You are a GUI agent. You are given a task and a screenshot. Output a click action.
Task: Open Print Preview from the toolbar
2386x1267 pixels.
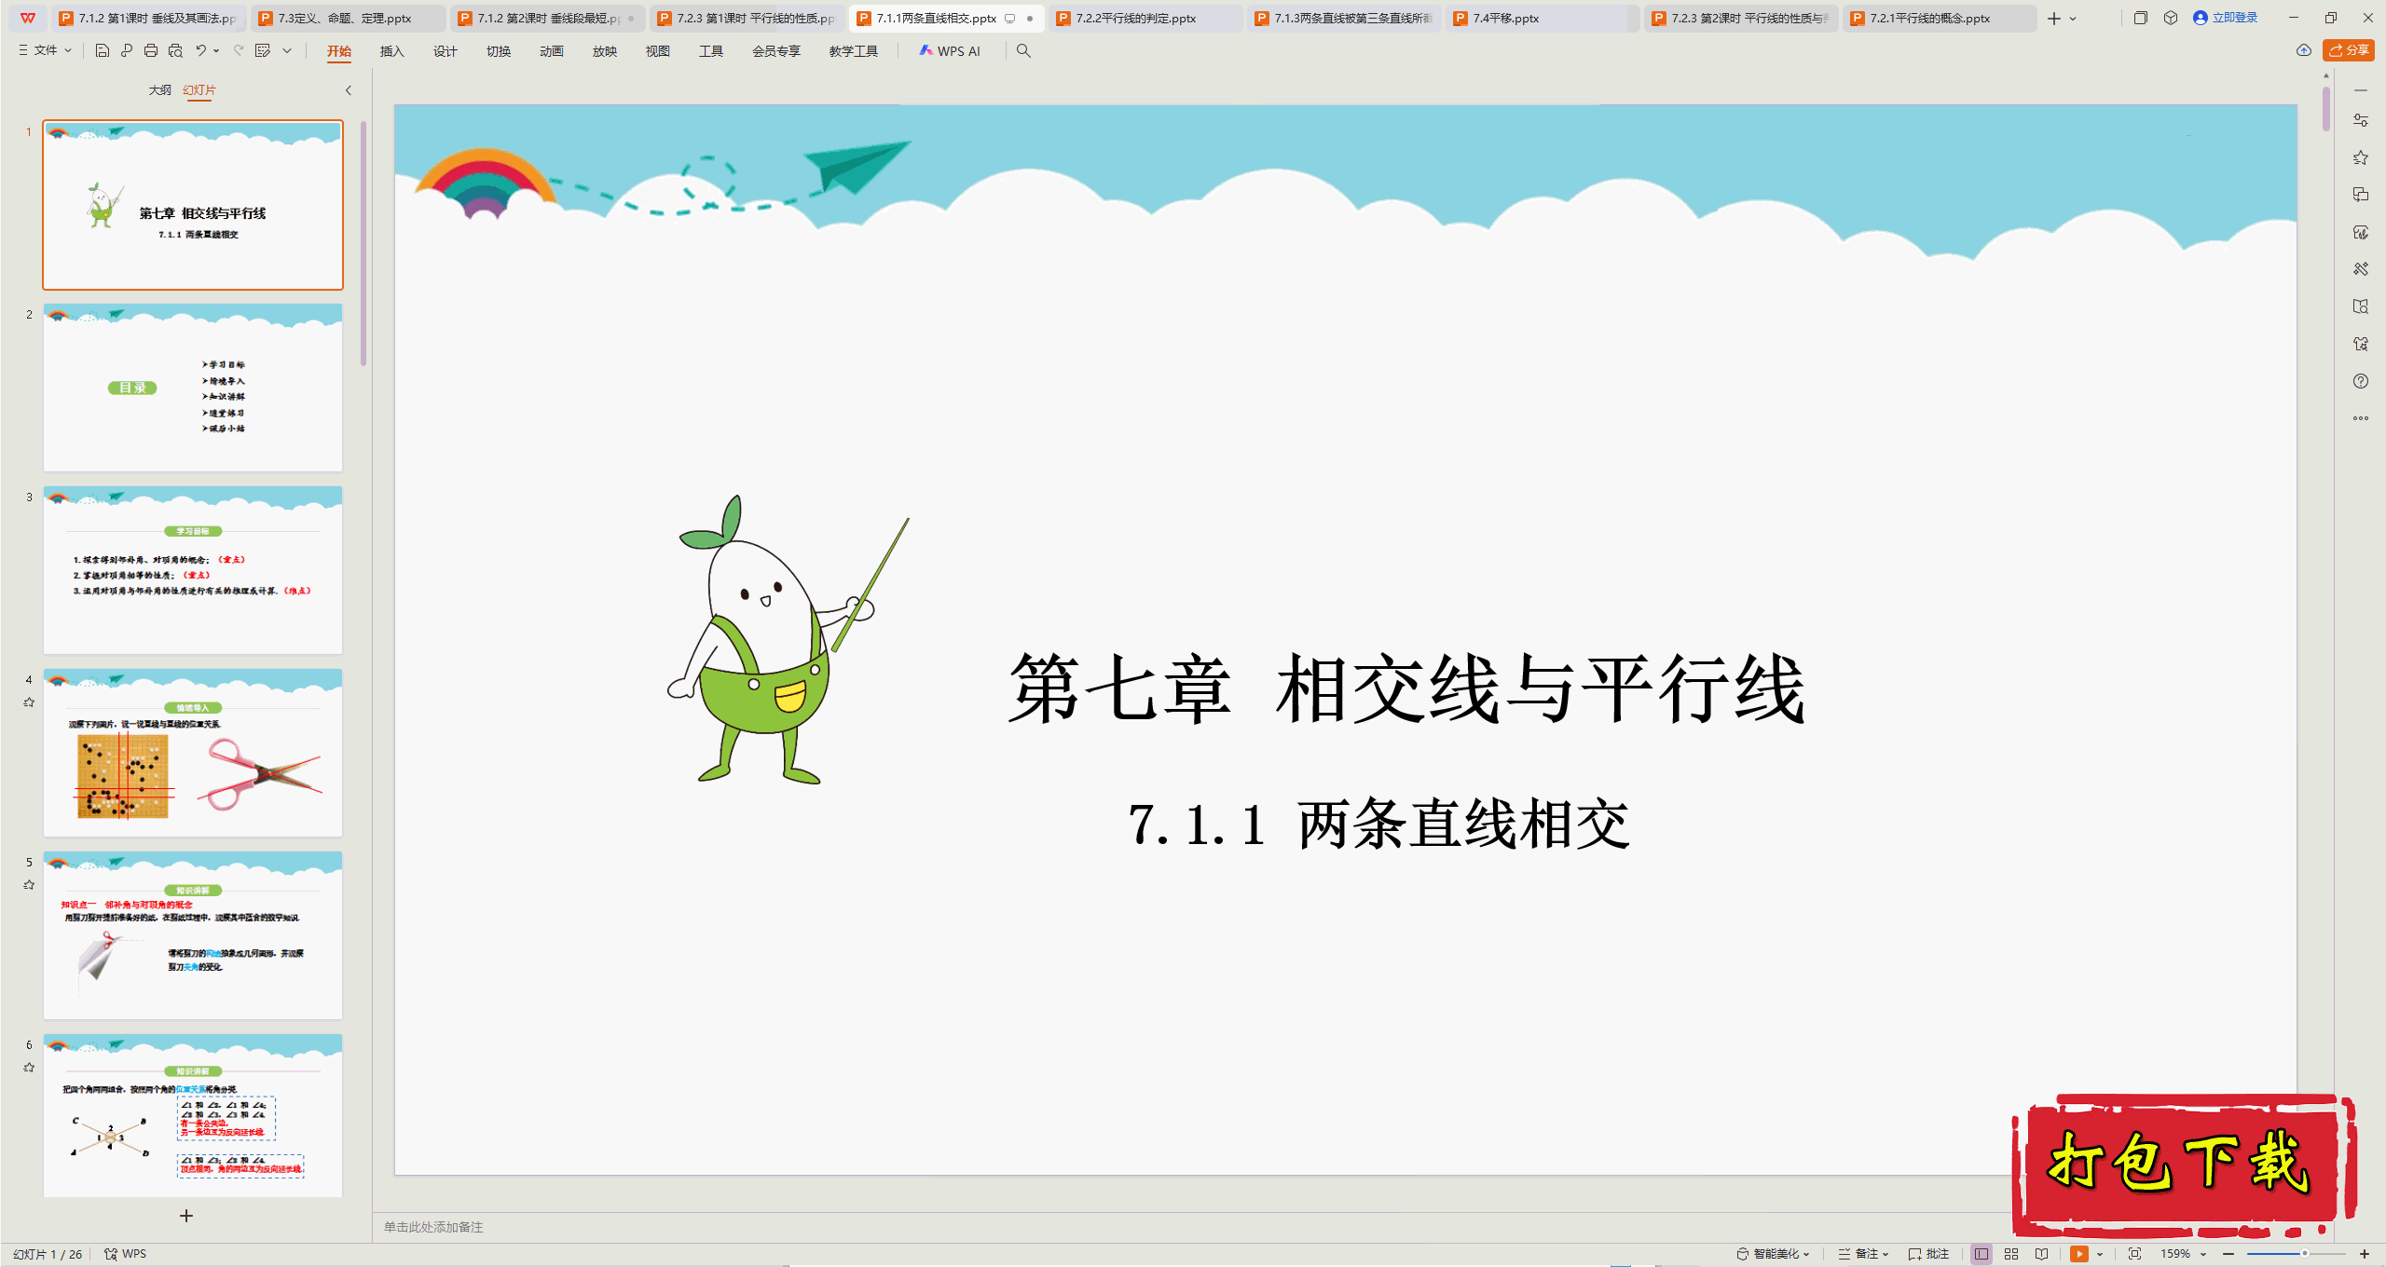point(175,51)
